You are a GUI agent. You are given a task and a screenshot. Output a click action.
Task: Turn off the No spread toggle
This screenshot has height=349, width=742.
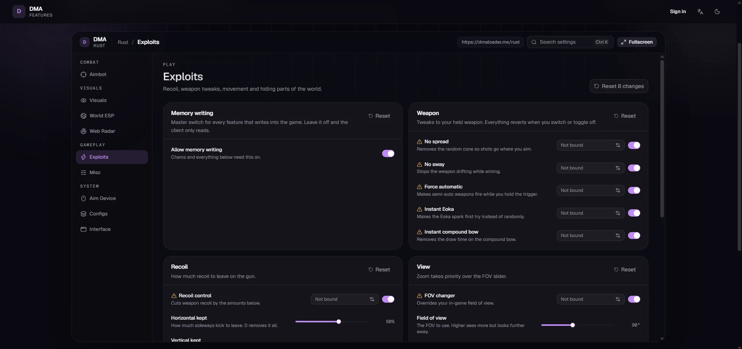pos(634,145)
